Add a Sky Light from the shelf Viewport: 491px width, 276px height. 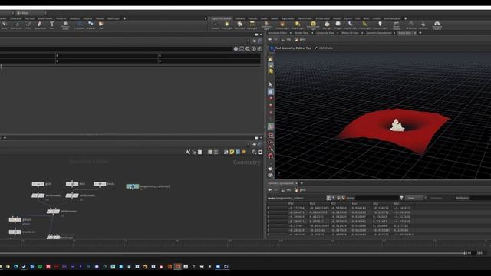(x=327, y=25)
